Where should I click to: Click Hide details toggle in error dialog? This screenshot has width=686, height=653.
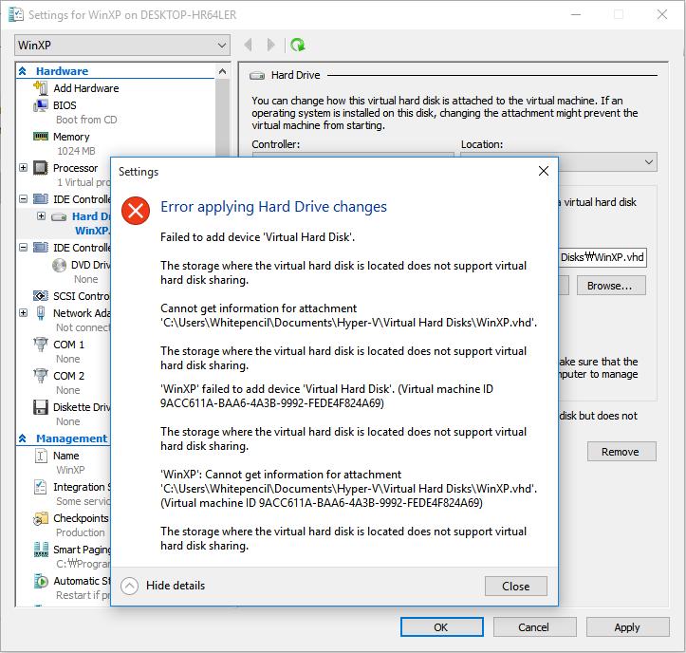163,586
